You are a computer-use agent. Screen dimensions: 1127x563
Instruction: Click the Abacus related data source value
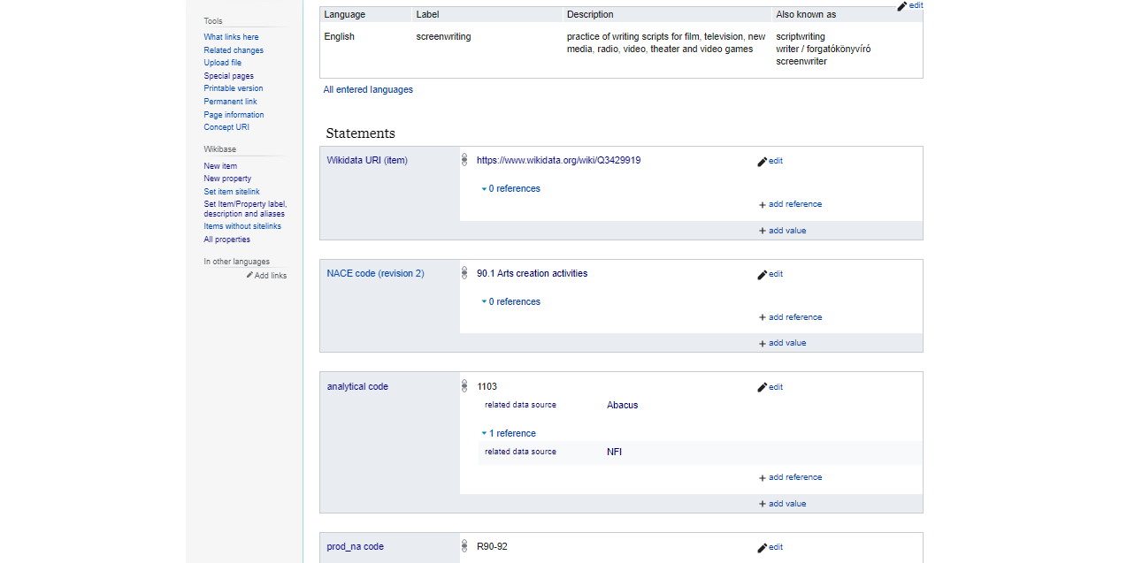tap(622, 406)
